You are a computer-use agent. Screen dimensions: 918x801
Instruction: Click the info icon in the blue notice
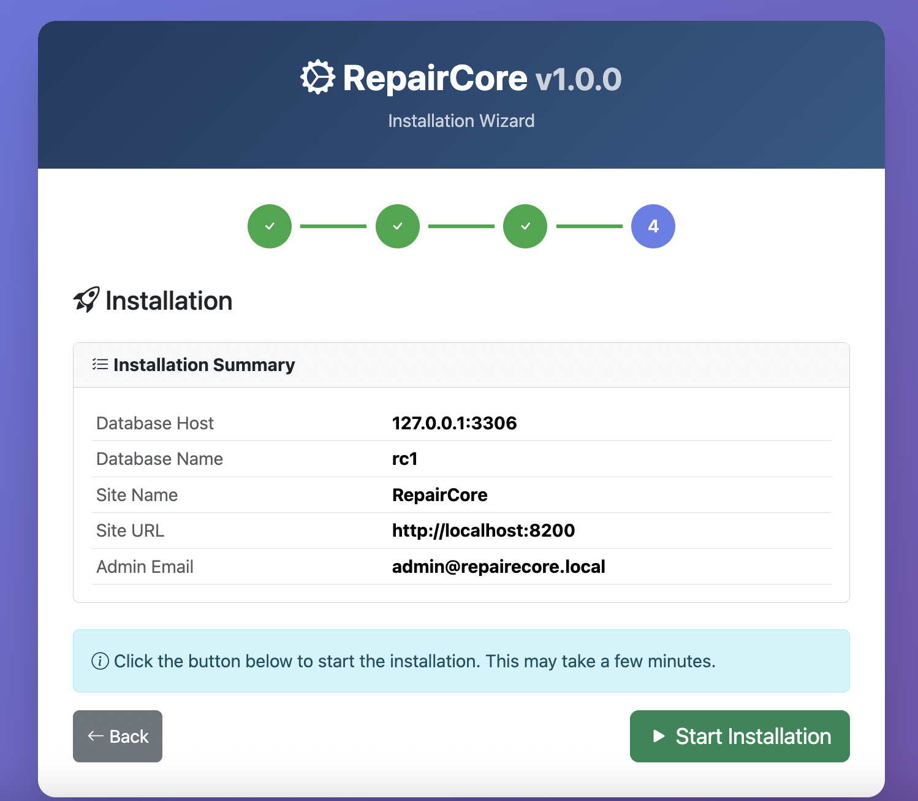[x=99, y=661]
